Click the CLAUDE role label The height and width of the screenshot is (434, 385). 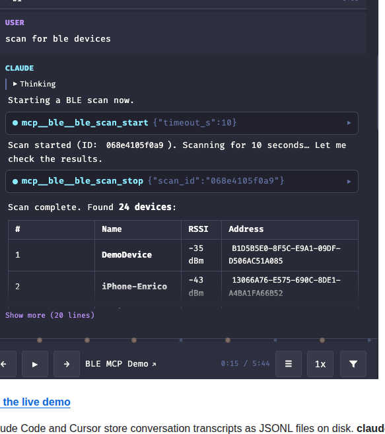19,68
